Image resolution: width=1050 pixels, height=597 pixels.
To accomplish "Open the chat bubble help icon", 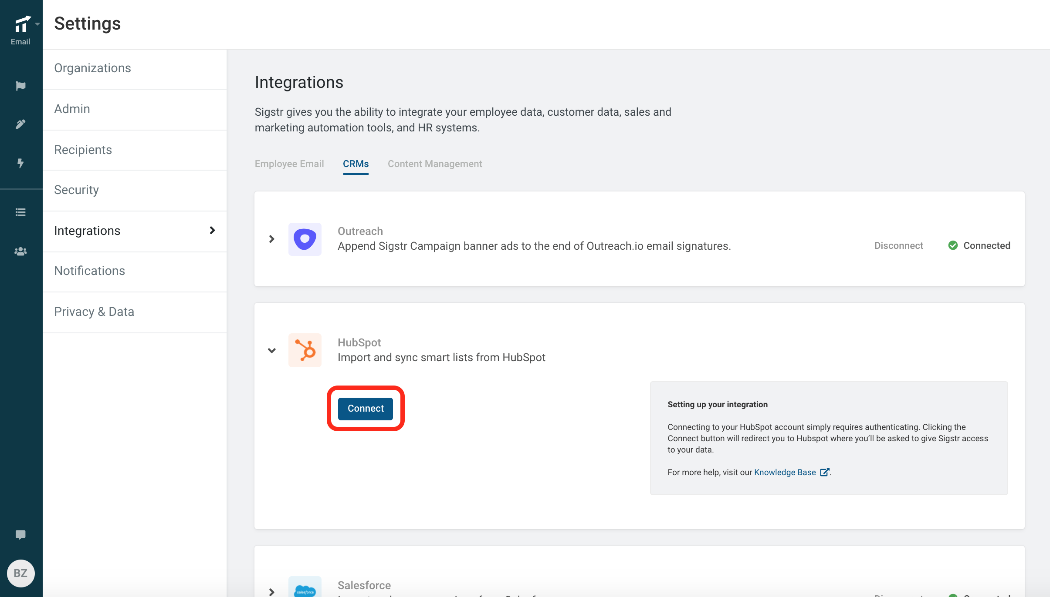I will coord(20,535).
